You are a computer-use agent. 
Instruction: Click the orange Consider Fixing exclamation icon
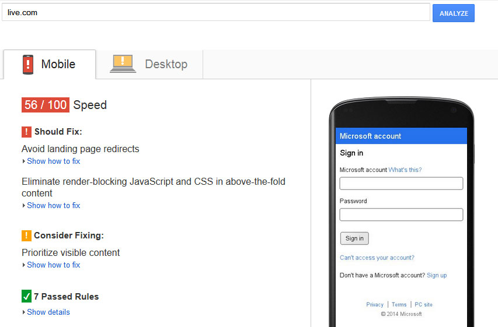tap(26, 235)
